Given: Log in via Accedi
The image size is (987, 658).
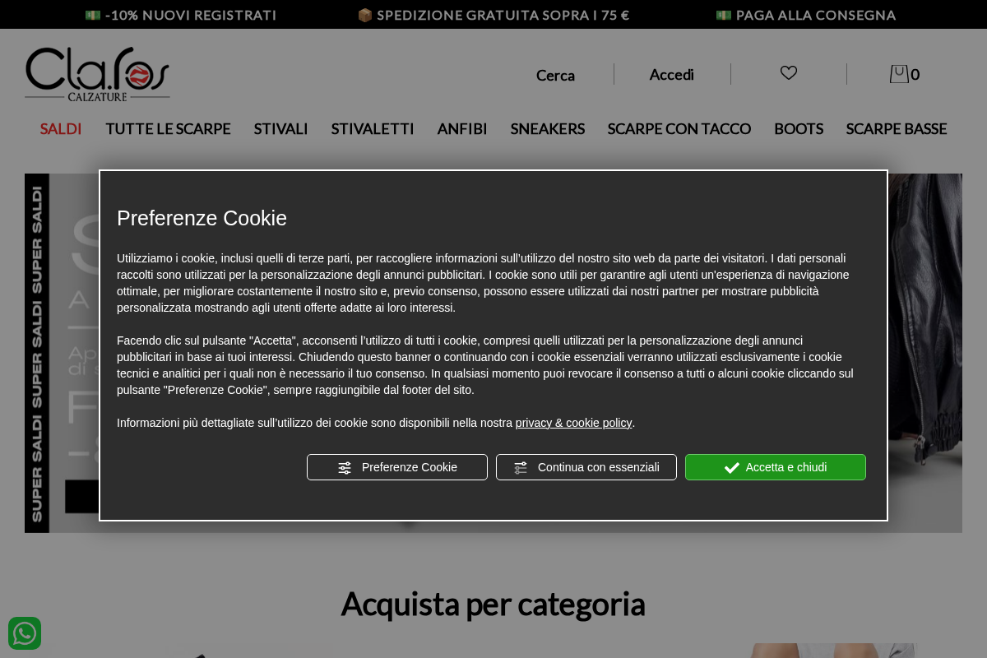Looking at the screenshot, I should tap(671, 74).
